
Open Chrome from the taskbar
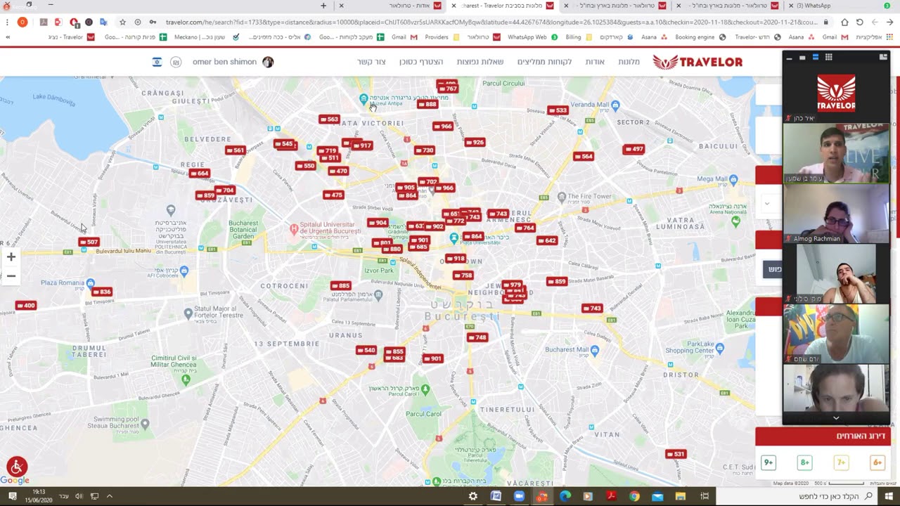click(634, 496)
